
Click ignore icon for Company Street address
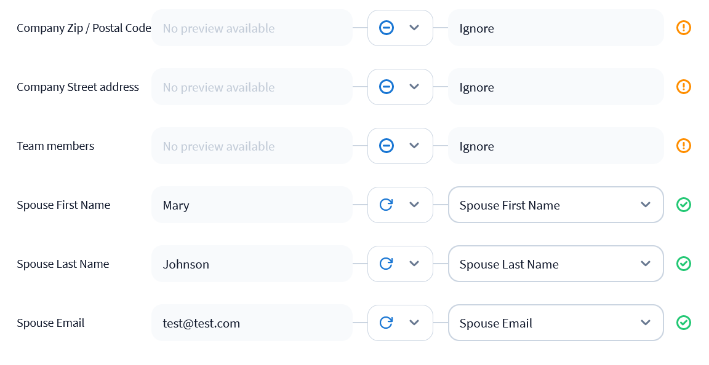387,87
